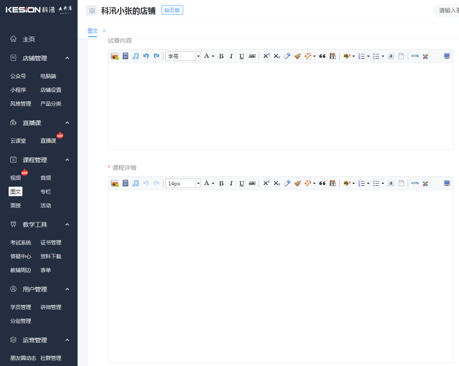Click the 钻石版 badge button
The width and height of the screenshot is (459, 366).
point(172,10)
